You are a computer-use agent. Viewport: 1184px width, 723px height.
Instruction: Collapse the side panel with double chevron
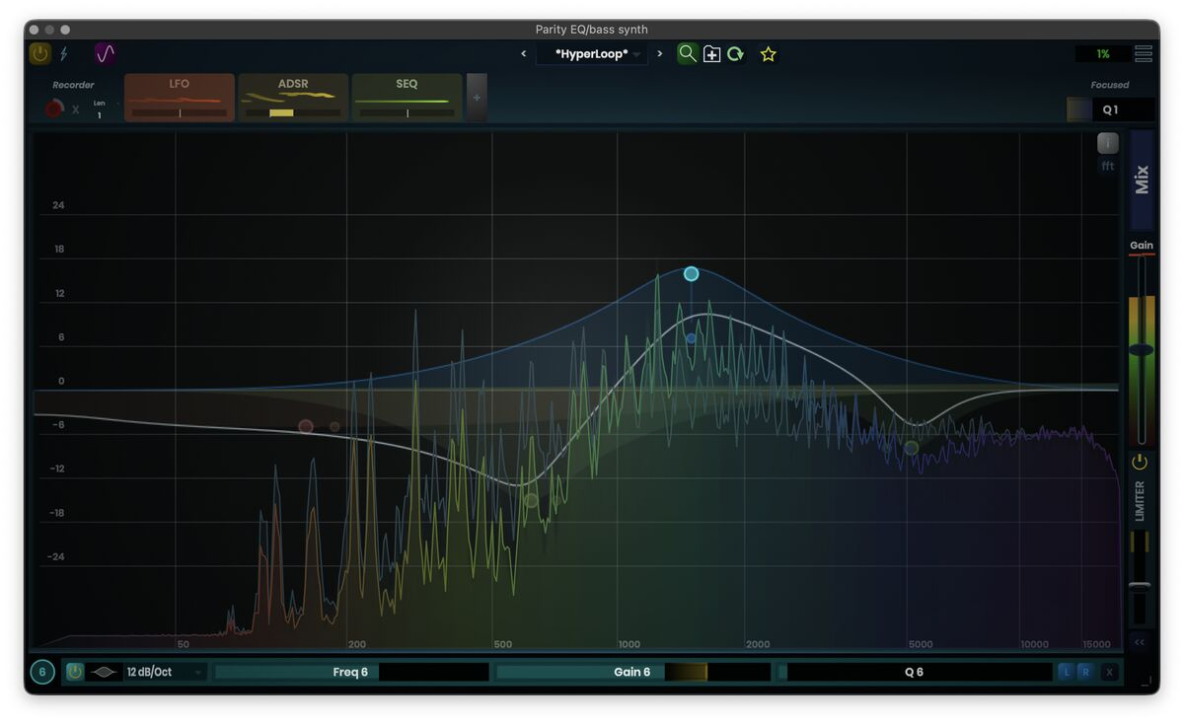coord(1140,642)
